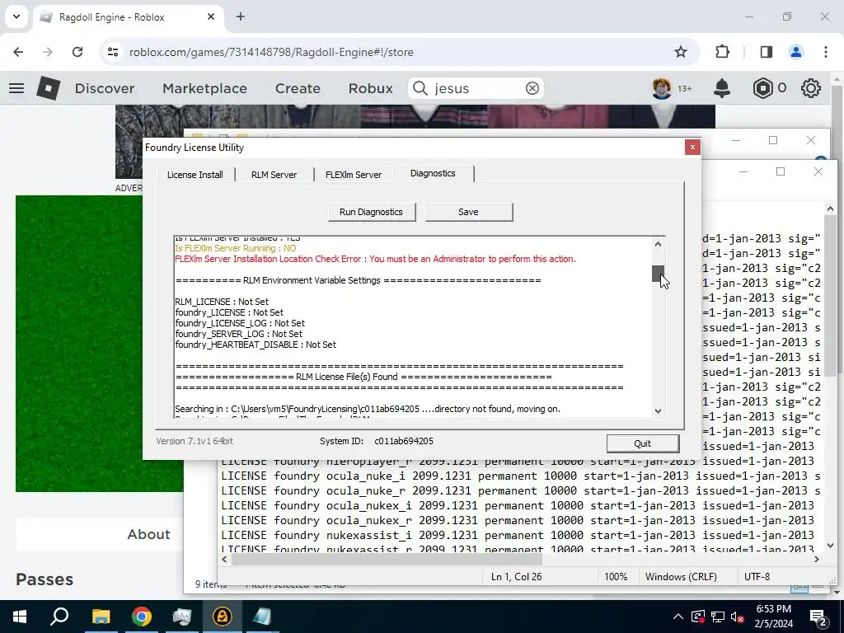Open Chrome extensions puzzle icon

[x=722, y=52]
